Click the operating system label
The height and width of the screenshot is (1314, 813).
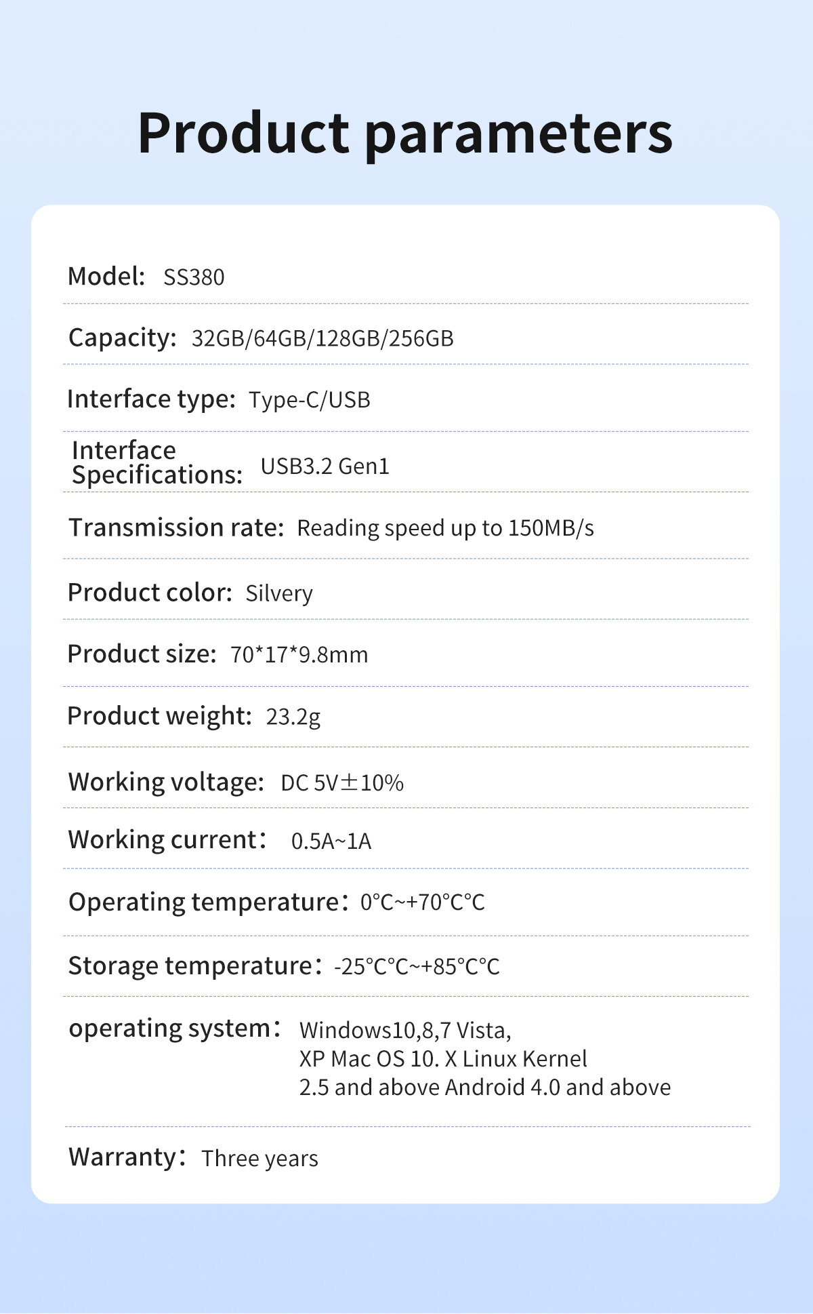(175, 1029)
